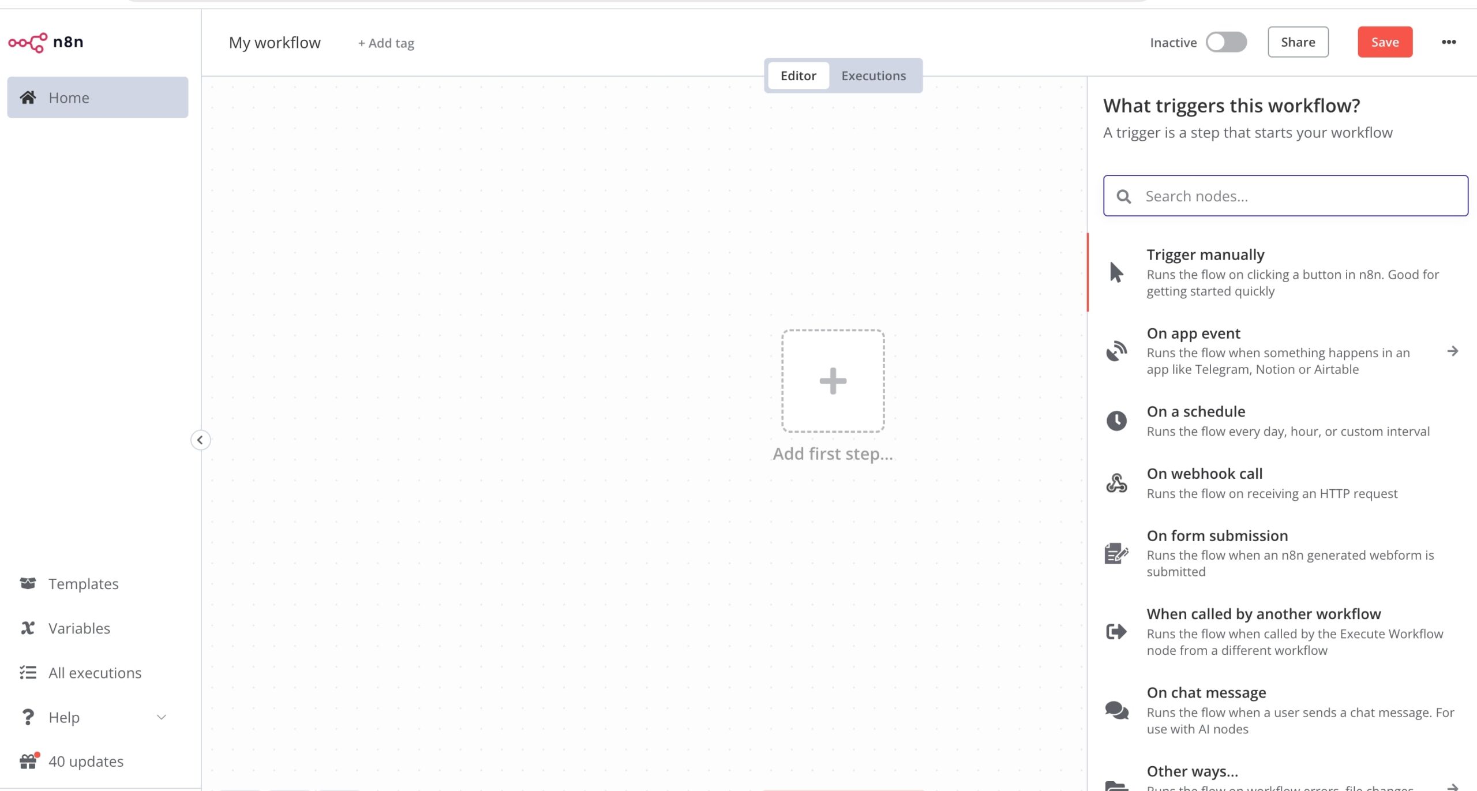Choose the On a schedule clock icon
The width and height of the screenshot is (1477, 791).
pyautogui.click(x=1116, y=421)
